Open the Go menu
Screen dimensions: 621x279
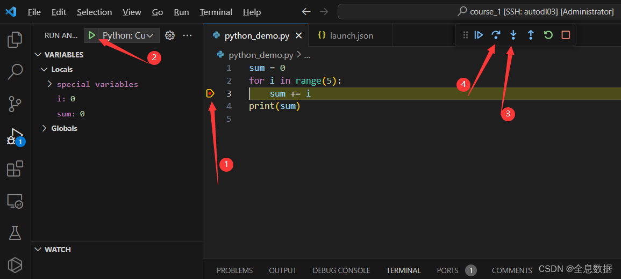pos(157,12)
